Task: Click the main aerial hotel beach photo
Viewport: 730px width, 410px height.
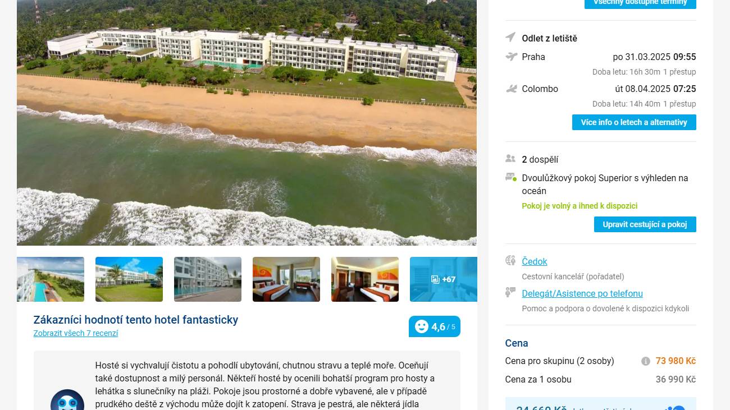Action: [x=247, y=123]
